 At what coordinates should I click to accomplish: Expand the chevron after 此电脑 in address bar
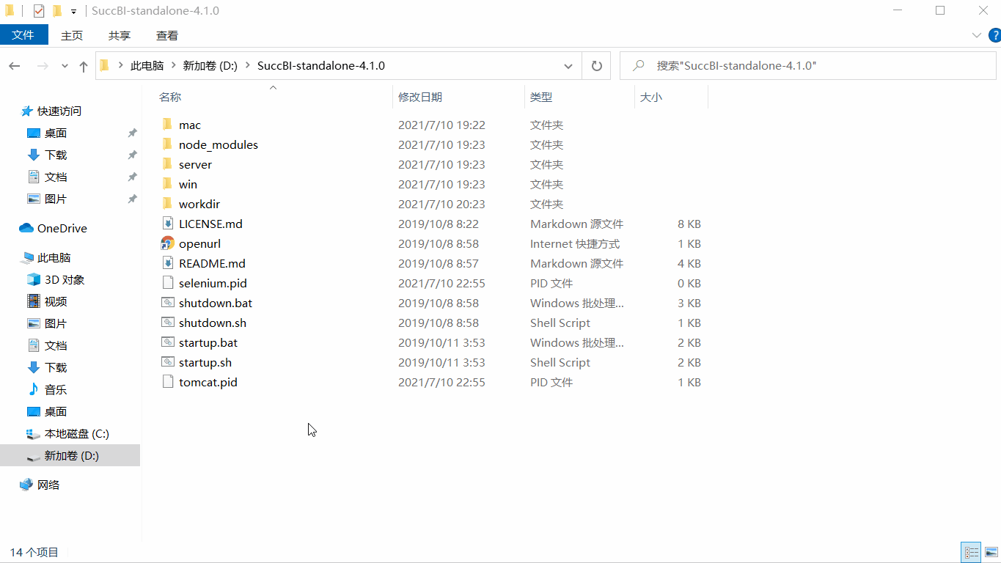click(173, 65)
